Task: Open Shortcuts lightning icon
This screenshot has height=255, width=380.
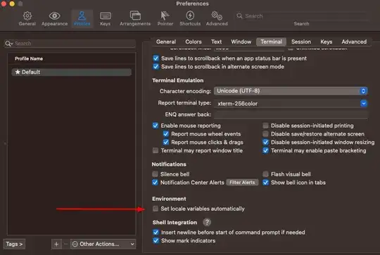Action: 190,15
